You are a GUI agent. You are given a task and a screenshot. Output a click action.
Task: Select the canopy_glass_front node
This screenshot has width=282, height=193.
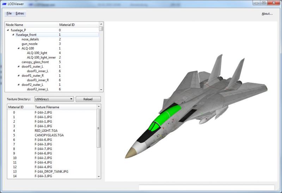pos(35,62)
